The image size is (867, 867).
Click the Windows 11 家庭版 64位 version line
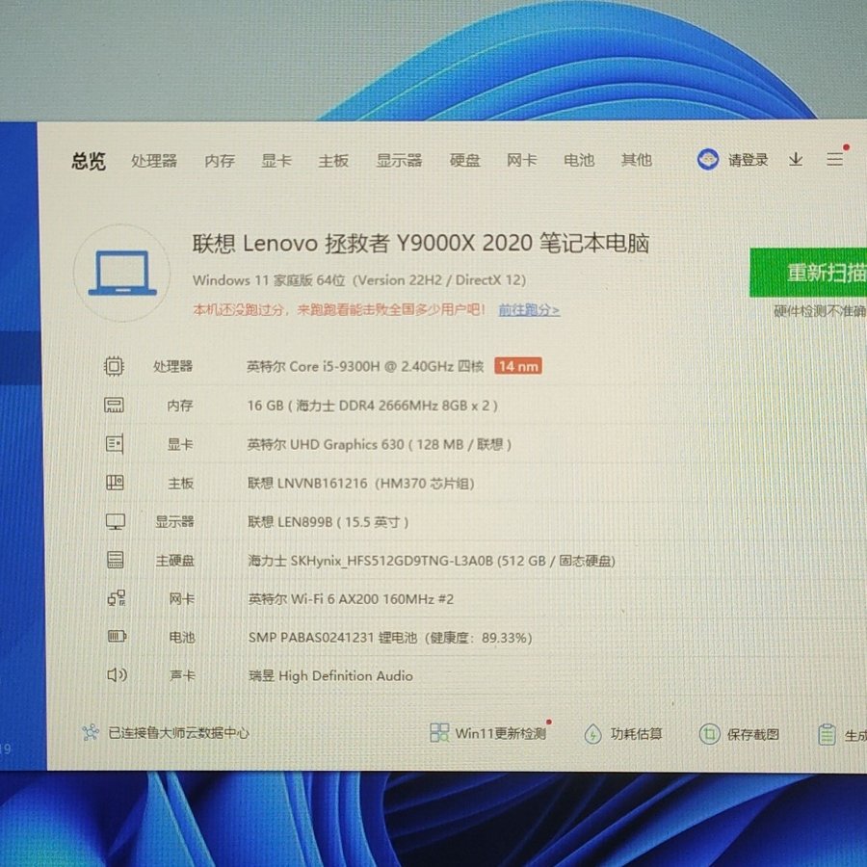pyautogui.click(x=359, y=280)
